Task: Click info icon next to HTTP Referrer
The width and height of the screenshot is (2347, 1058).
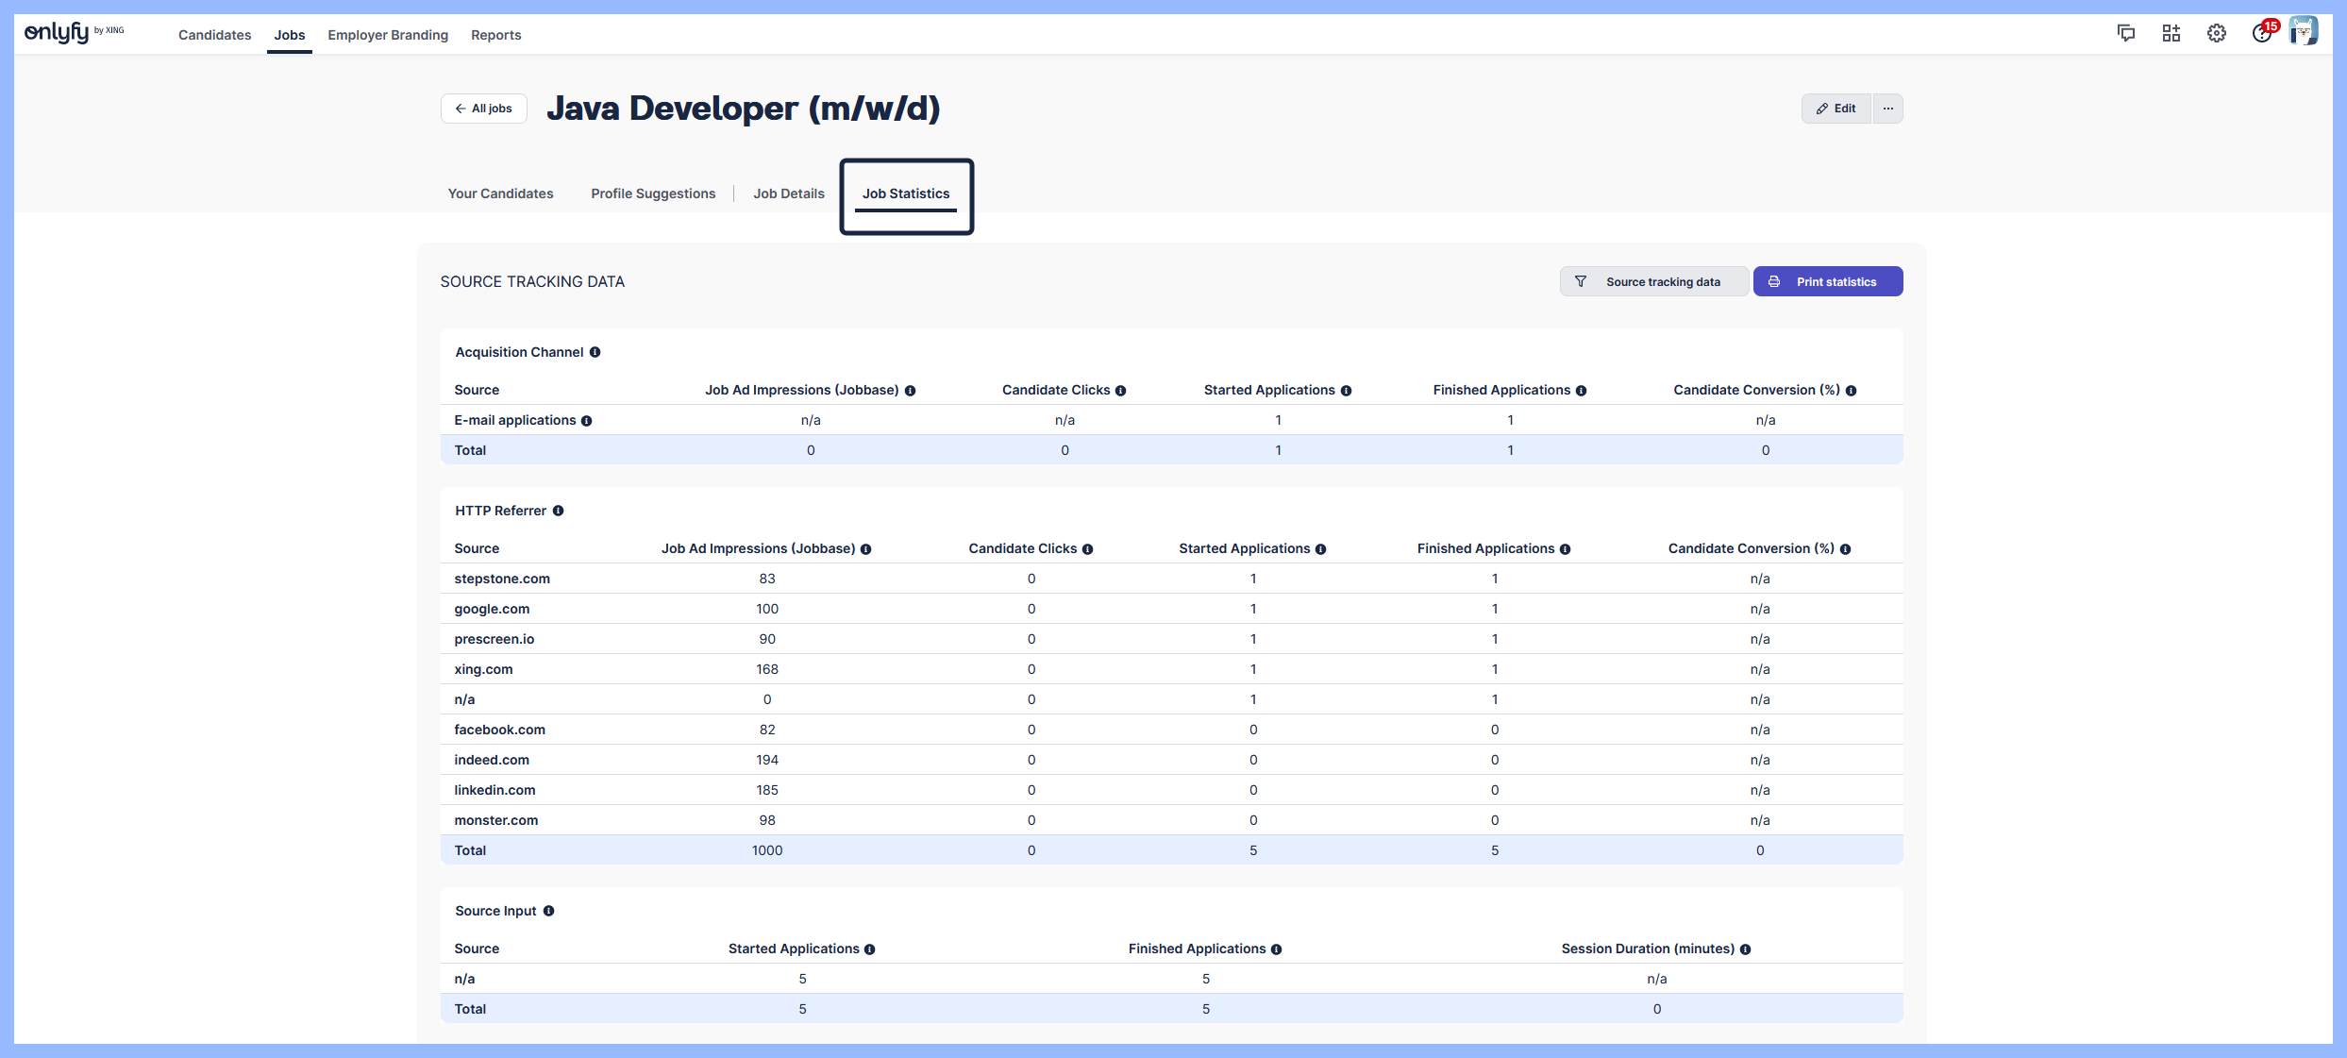Action: pos(559,511)
